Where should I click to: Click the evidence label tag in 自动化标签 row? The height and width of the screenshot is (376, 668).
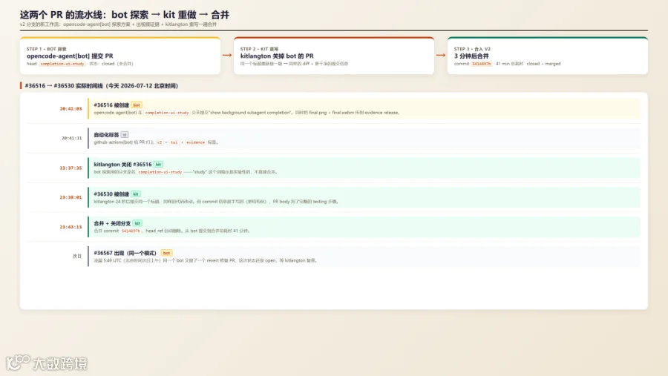point(195,142)
